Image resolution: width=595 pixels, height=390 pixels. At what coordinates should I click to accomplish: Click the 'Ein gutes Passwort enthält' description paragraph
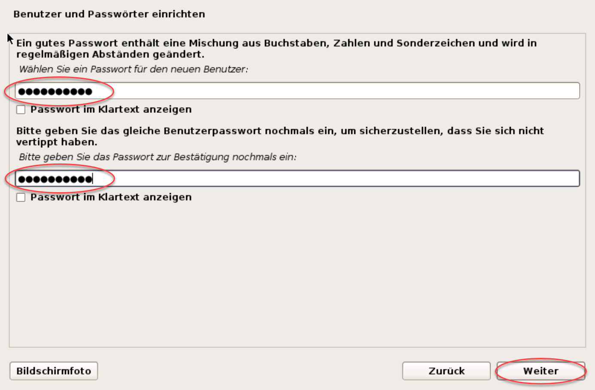tap(276, 48)
